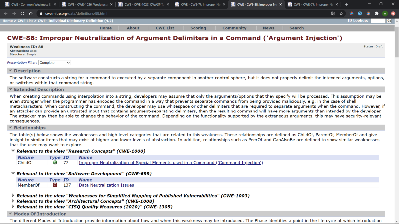399x224 pixels.
Task: Click the ID '137' table cell
Action: 67,185
